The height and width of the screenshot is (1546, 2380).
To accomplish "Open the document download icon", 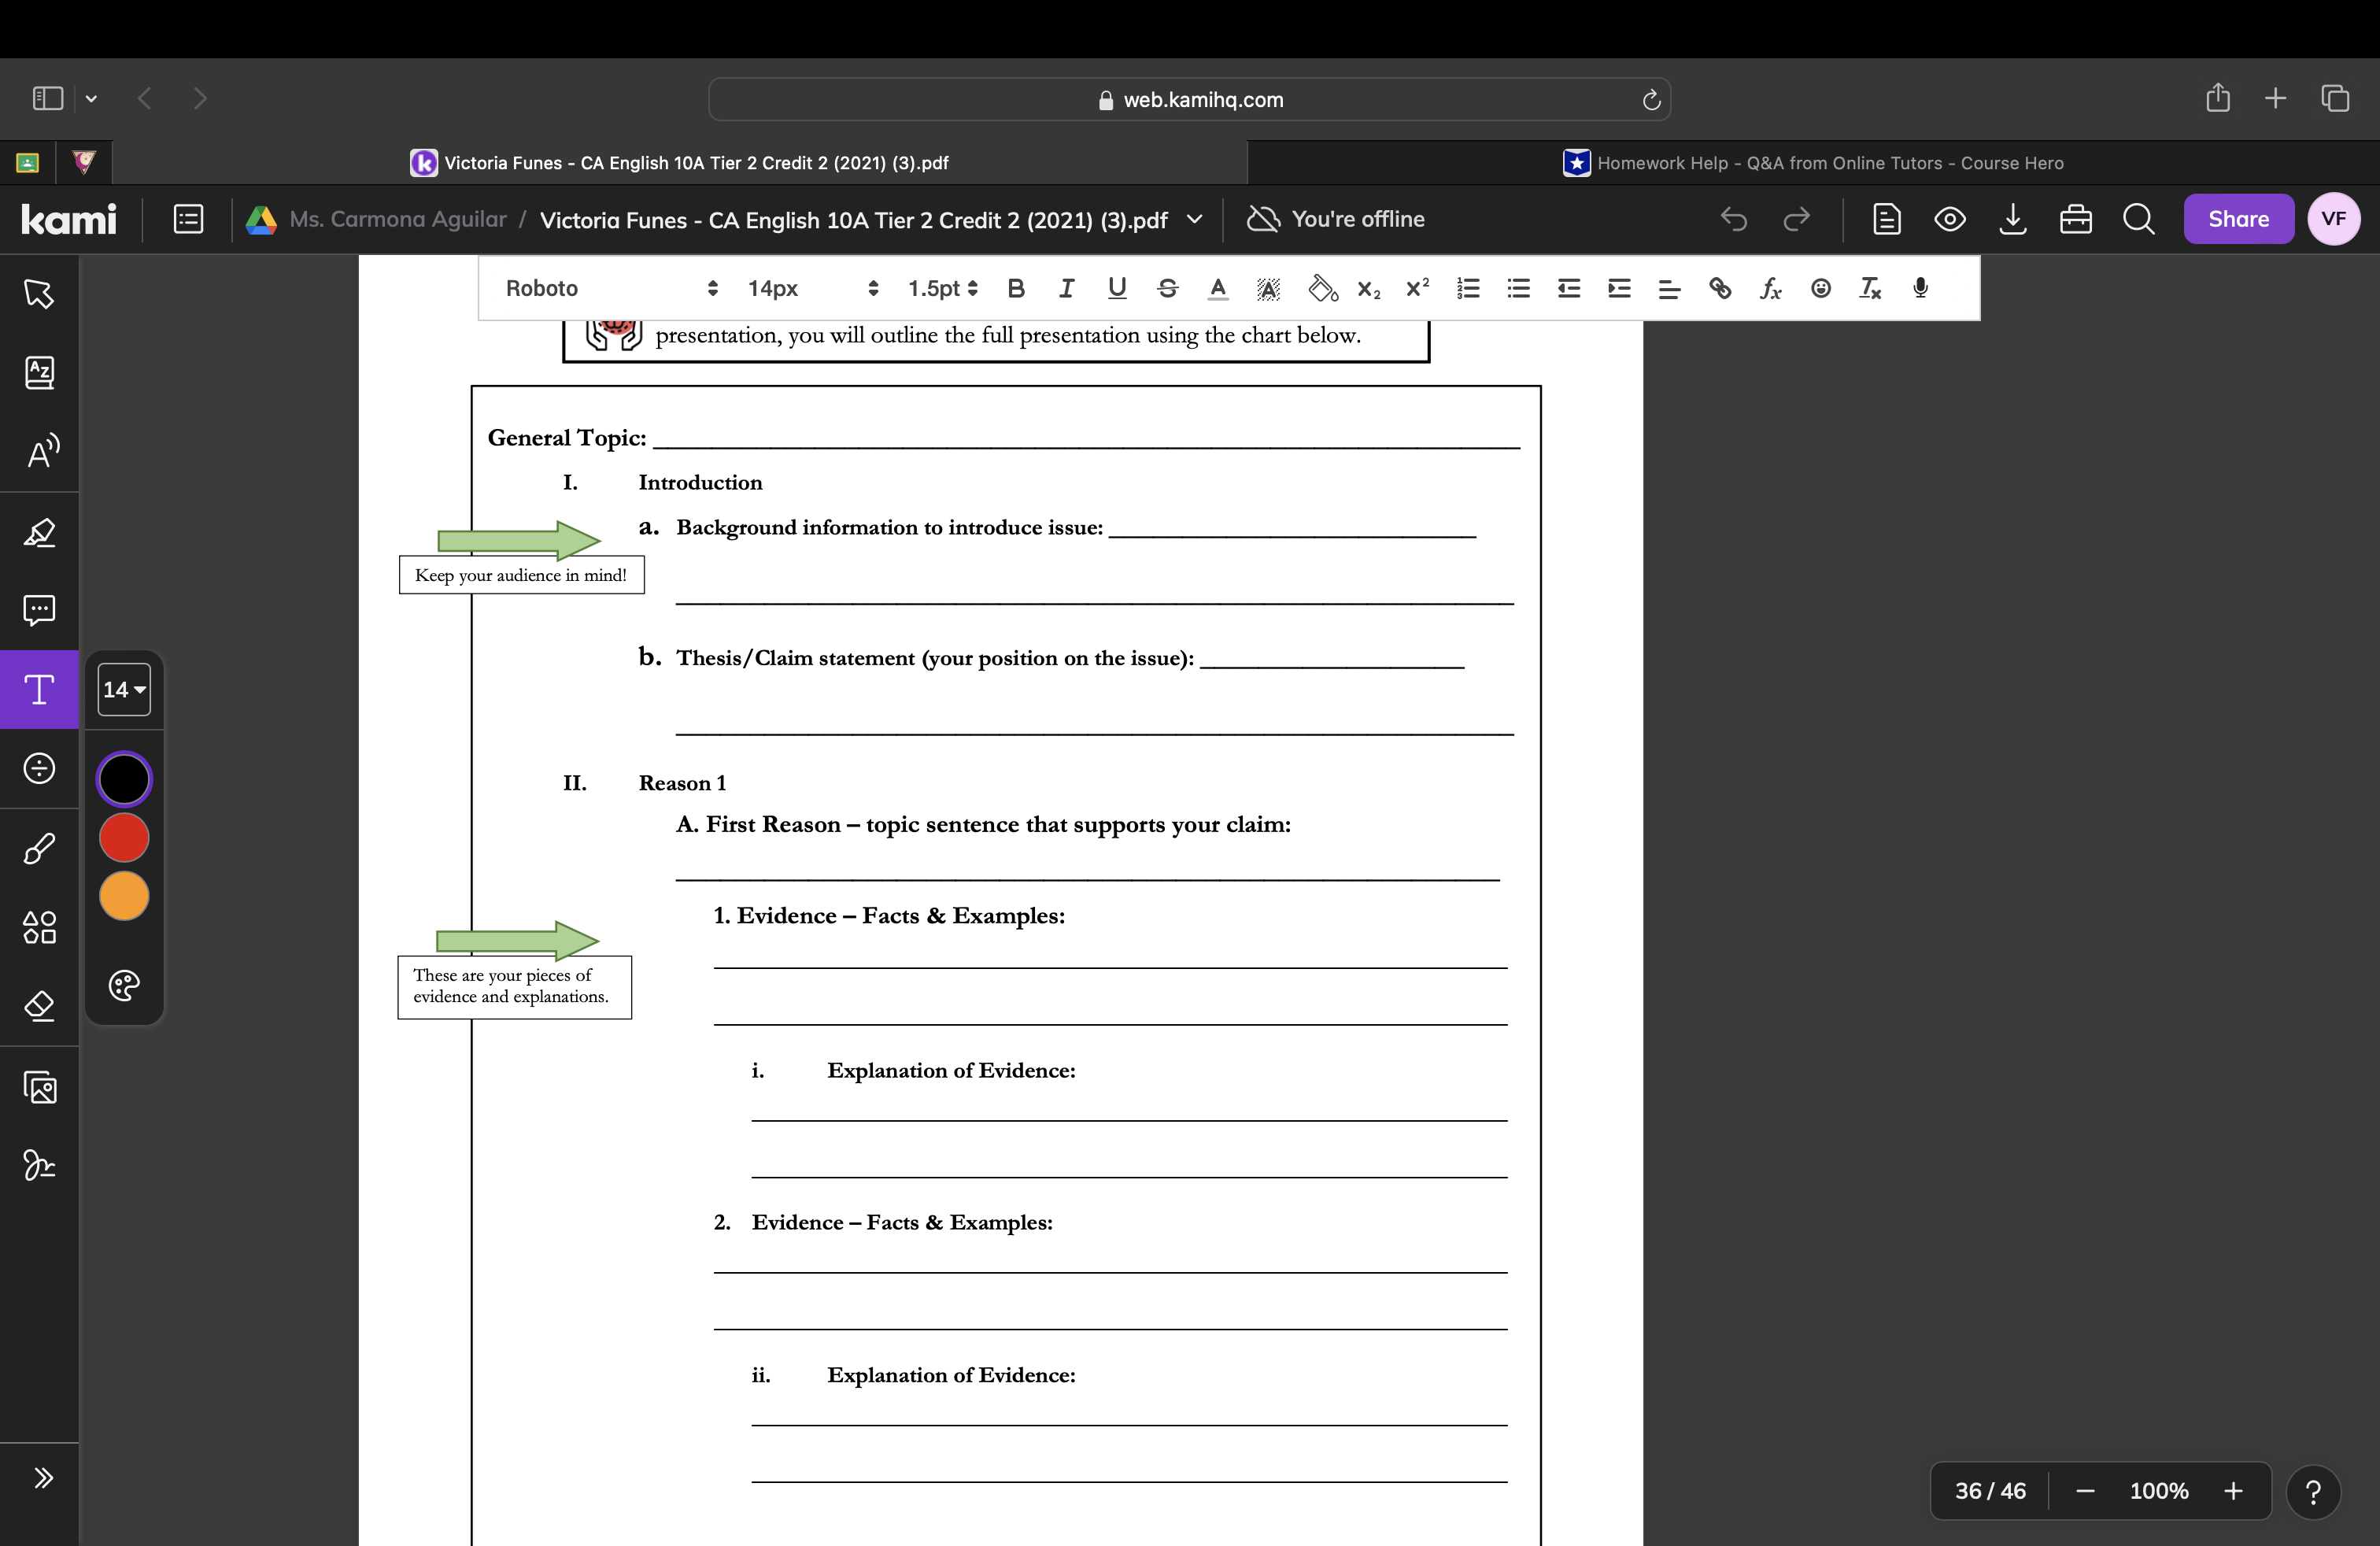I will click(x=2013, y=219).
